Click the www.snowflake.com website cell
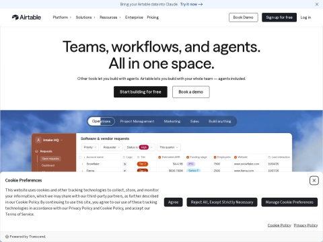Screen dimensions: 323x242 coord(246,164)
